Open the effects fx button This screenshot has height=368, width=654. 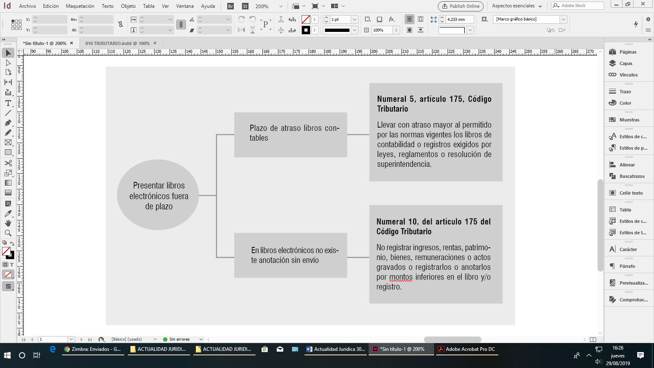click(x=392, y=19)
